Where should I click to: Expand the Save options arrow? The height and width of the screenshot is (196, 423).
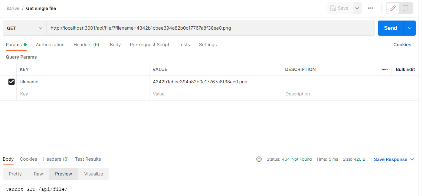[x=357, y=8]
